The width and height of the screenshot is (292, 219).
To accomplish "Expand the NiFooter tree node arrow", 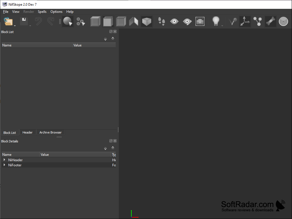I will pos(4,165).
